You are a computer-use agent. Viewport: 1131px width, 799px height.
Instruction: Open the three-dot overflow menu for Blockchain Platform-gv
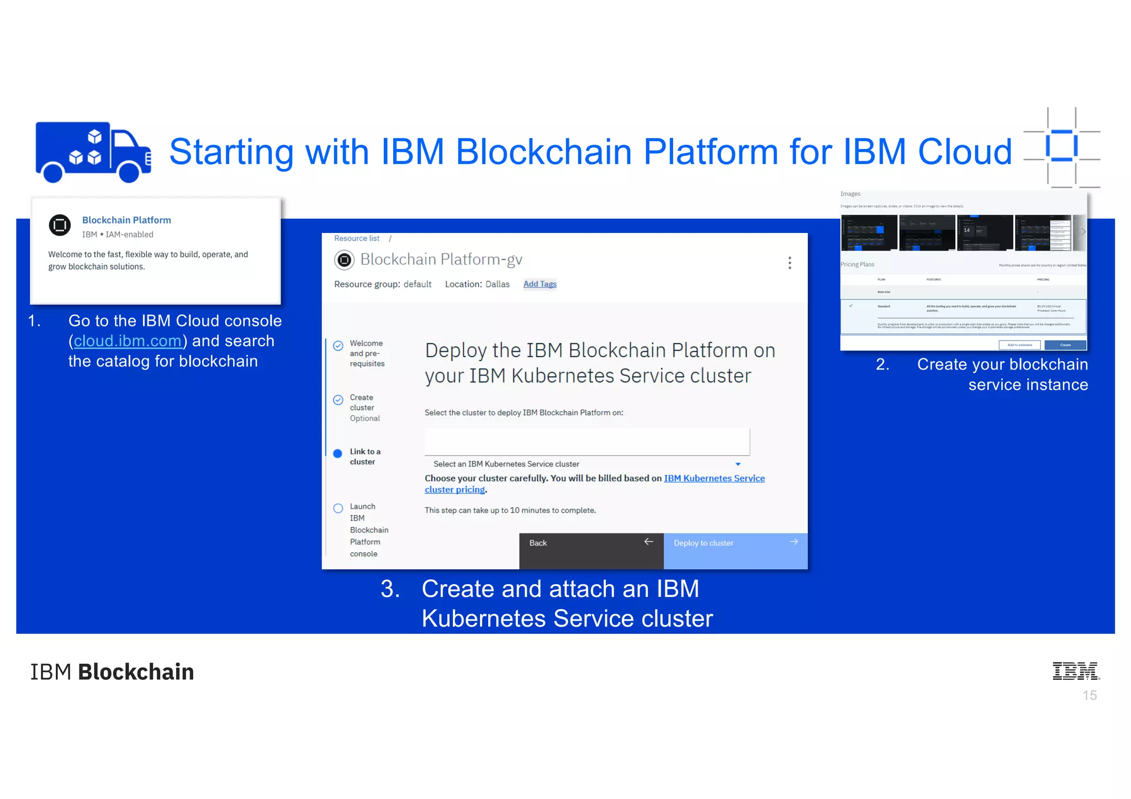(790, 263)
